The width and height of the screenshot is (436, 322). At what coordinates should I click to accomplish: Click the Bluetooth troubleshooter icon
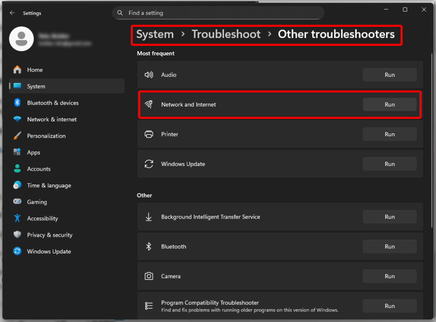pyautogui.click(x=149, y=246)
